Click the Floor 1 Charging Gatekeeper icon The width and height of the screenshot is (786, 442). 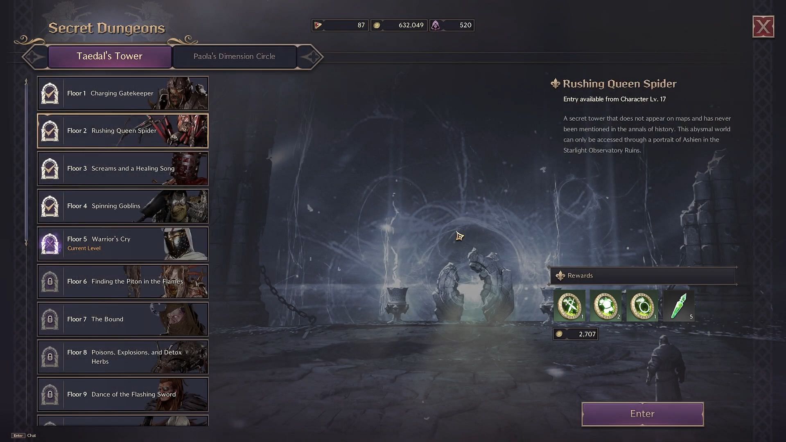coord(50,93)
